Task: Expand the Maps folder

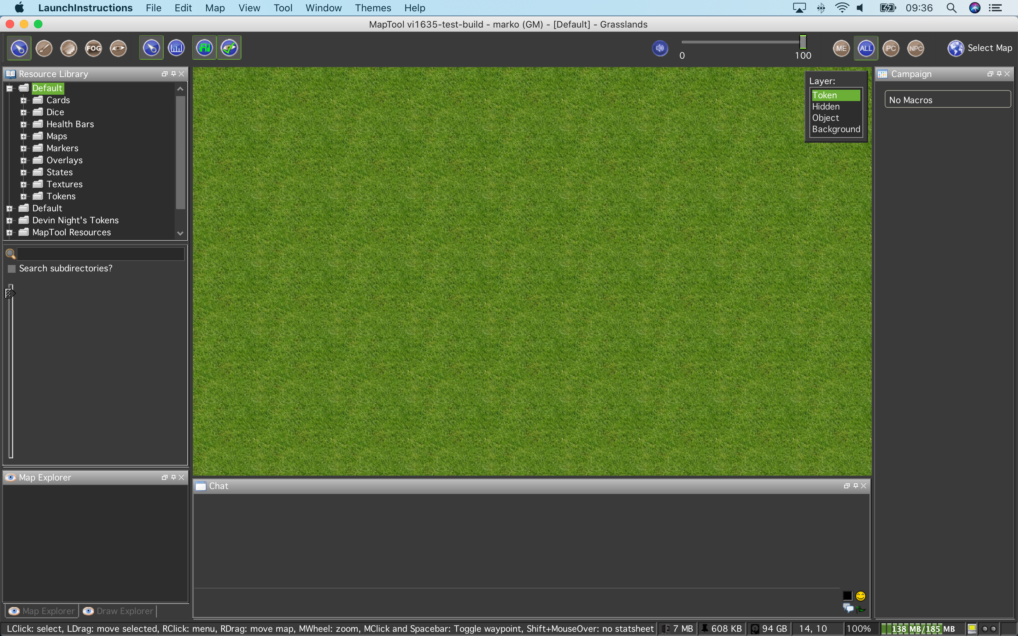Action: click(24, 136)
